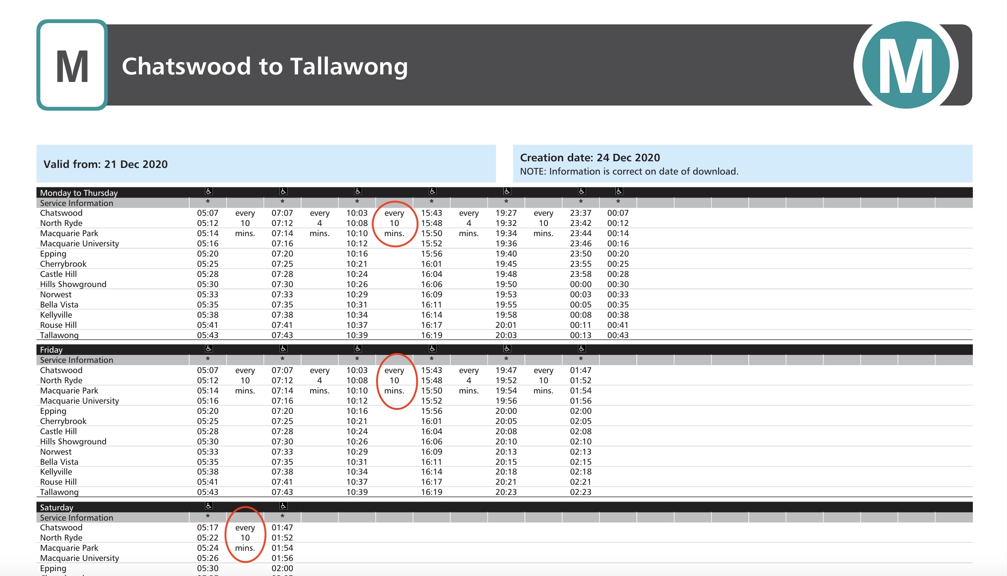Image resolution: width=1007 pixels, height=576 pixels.
Task: Click the 05:17 Chatswood time on Saturday
Action: pos(208,528)
